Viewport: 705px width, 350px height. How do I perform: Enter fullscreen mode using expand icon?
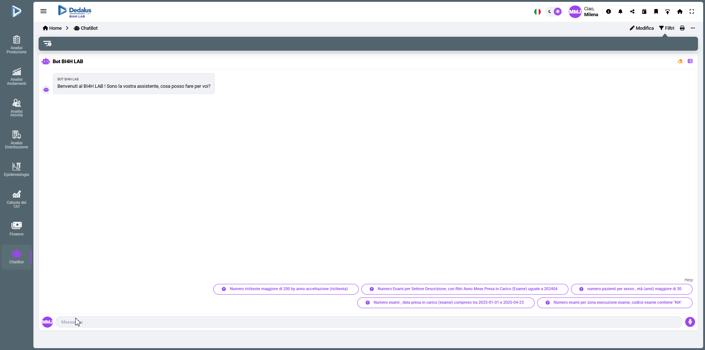(691, 12)
